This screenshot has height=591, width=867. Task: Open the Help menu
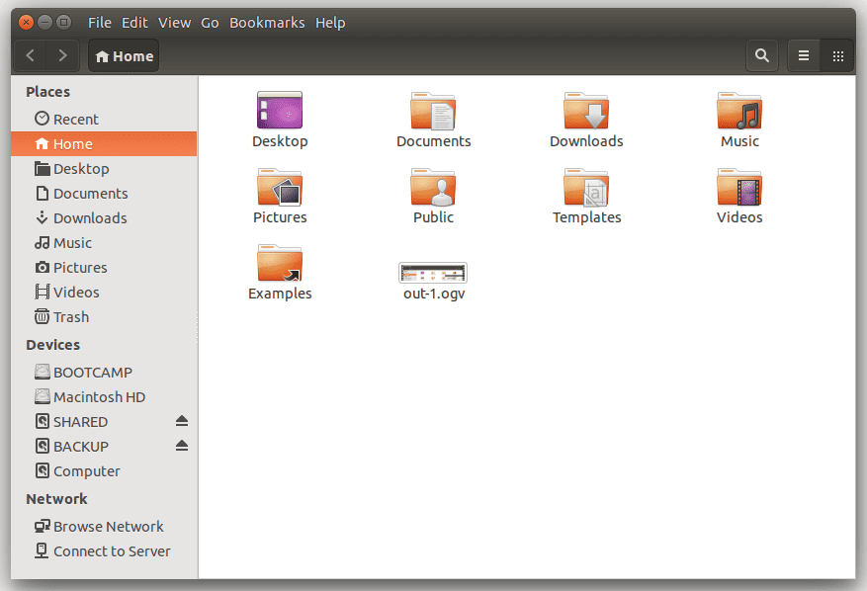coord(330,23)
